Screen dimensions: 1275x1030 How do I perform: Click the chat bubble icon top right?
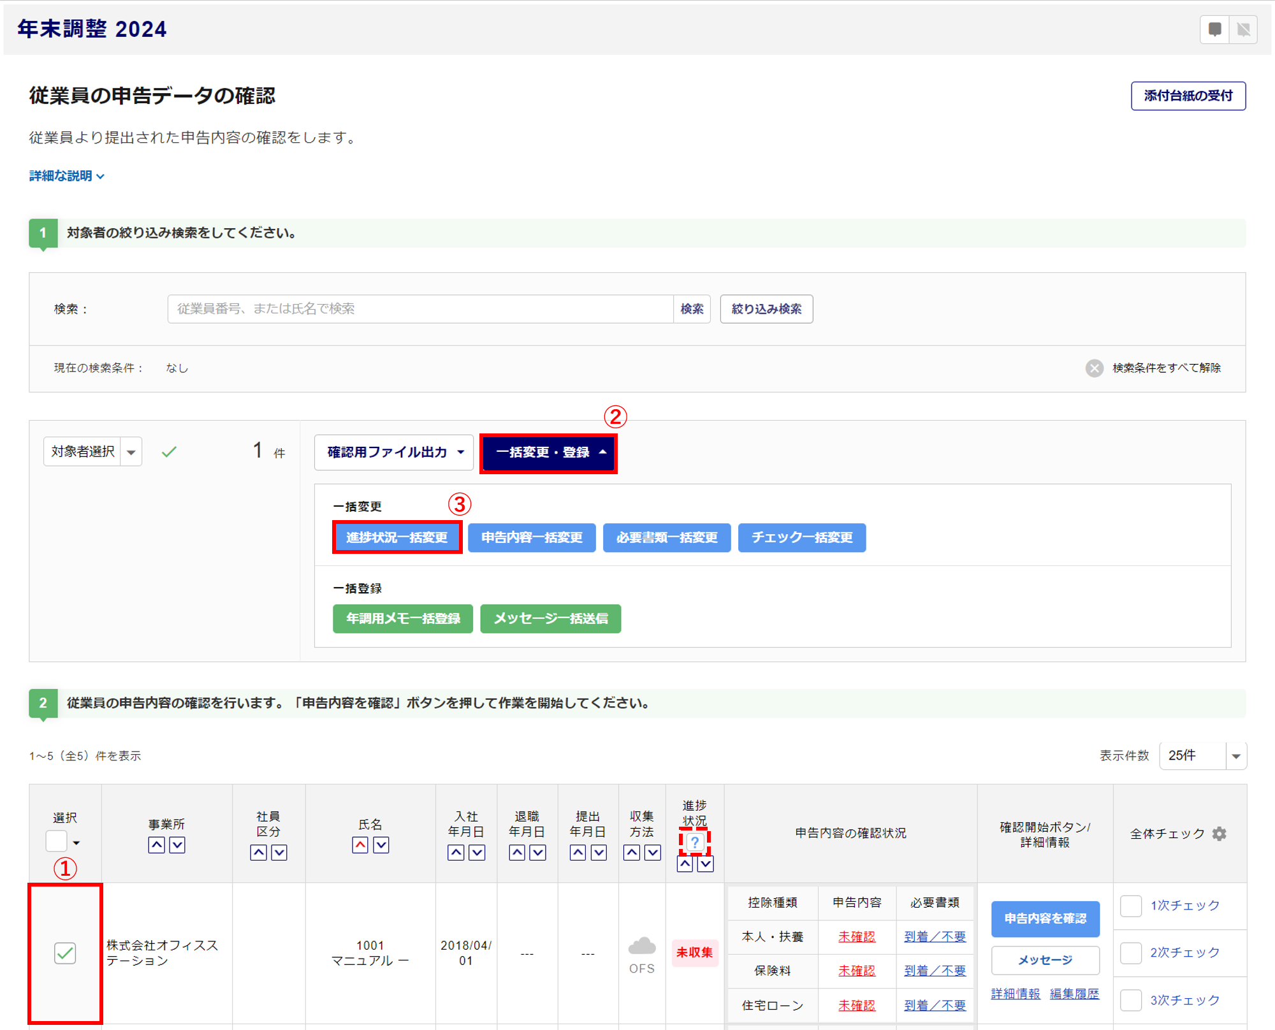coord(1214,29)
